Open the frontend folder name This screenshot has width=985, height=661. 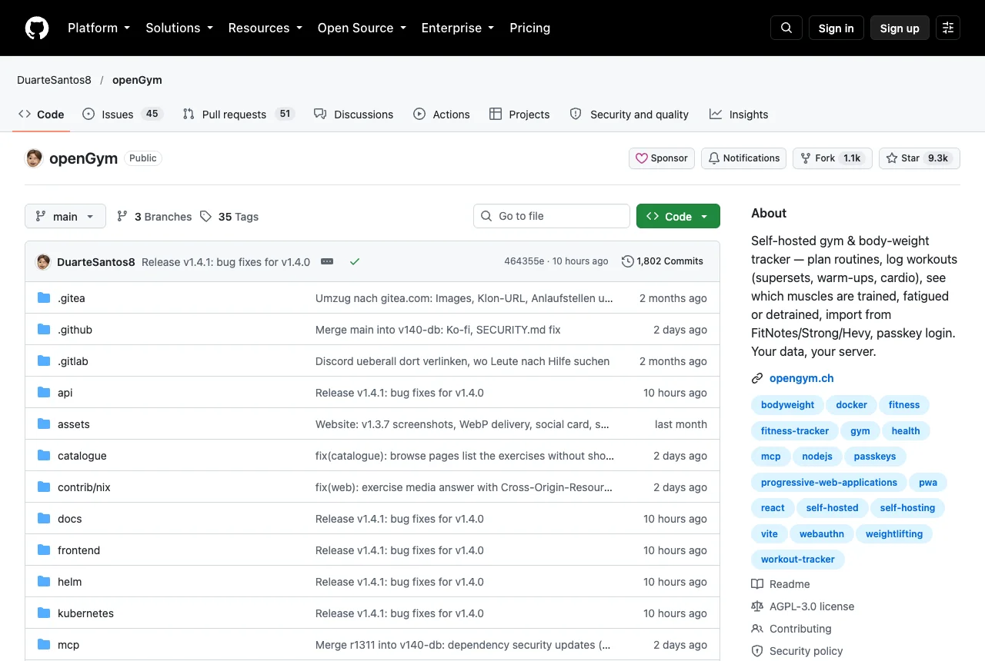(x=78, y=550)
